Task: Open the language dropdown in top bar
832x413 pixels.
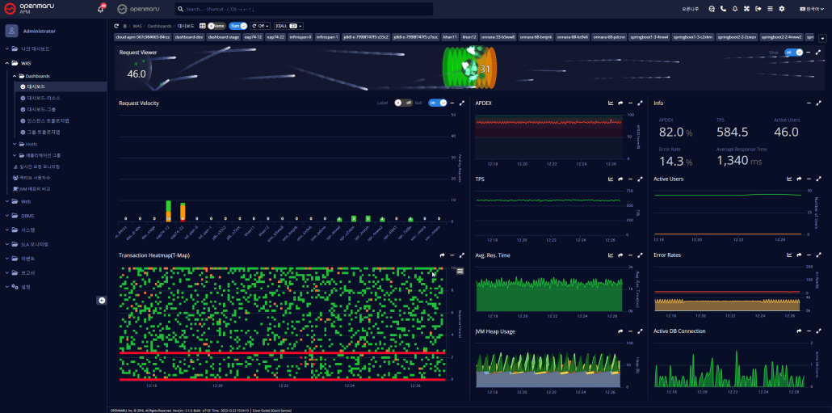Action: coord(809,9)
